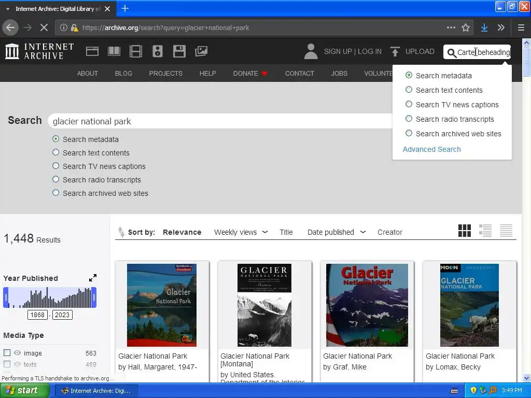Stop page loading with the X button
Screen dimensions: 531x398
click(x=44, y=28)
